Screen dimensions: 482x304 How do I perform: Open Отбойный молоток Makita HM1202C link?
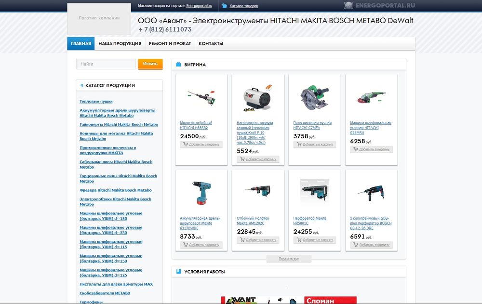253,221
